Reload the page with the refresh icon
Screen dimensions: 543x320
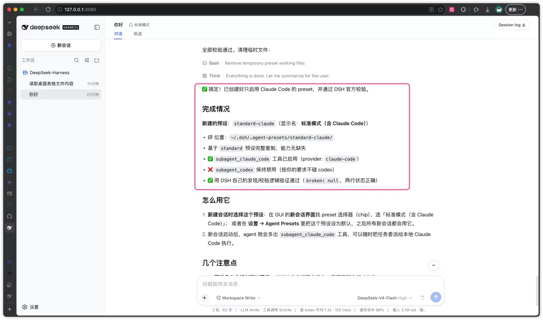pyautogui.click(x=48, y=10)
